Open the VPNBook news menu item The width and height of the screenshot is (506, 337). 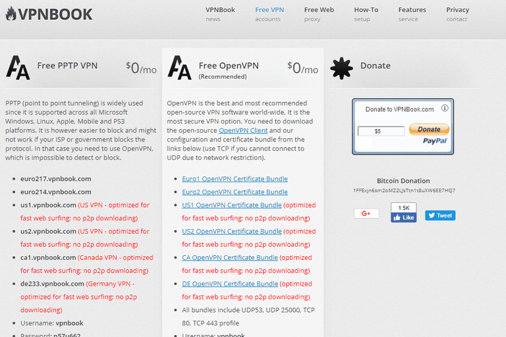point(220,14)
